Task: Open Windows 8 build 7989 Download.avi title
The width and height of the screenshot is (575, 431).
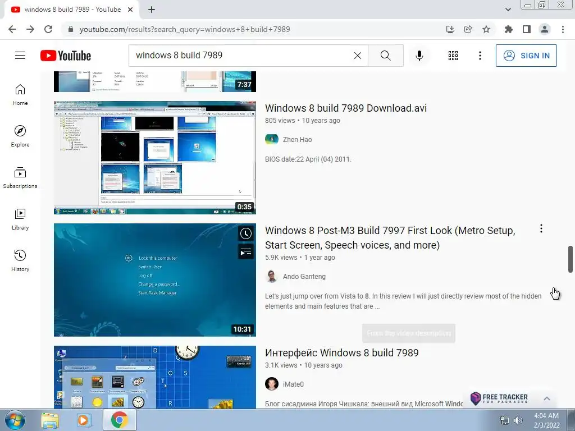Action: (x=346, y=108)
